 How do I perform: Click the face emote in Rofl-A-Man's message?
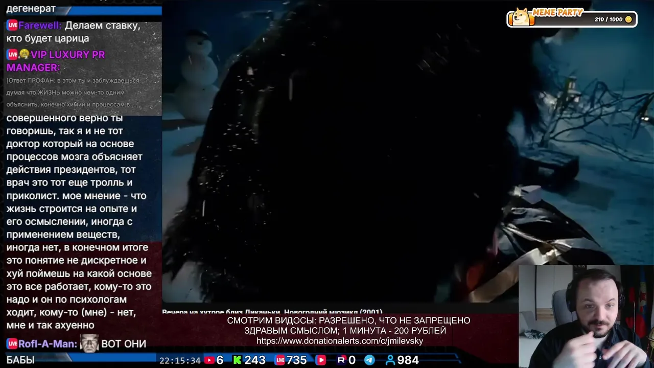tap(89, 343)
